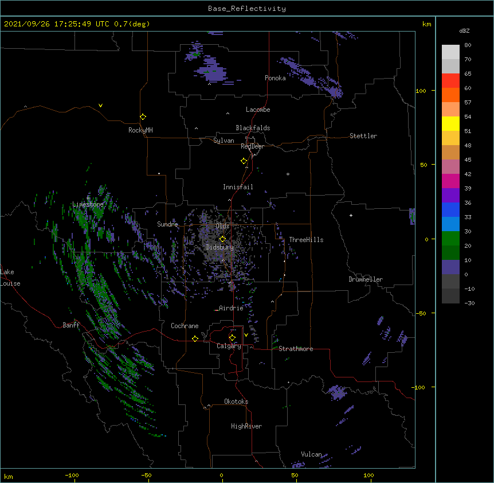Image resolution: width=494 pixels, height=483 pixels.
Task: Click the 100 tick on right axis
Action: point(421,91)
